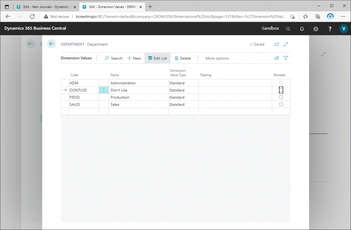Switch to the Edit - Item Journals tab
The height and width of the screenshot is (230, 351).
pos(45,7)
